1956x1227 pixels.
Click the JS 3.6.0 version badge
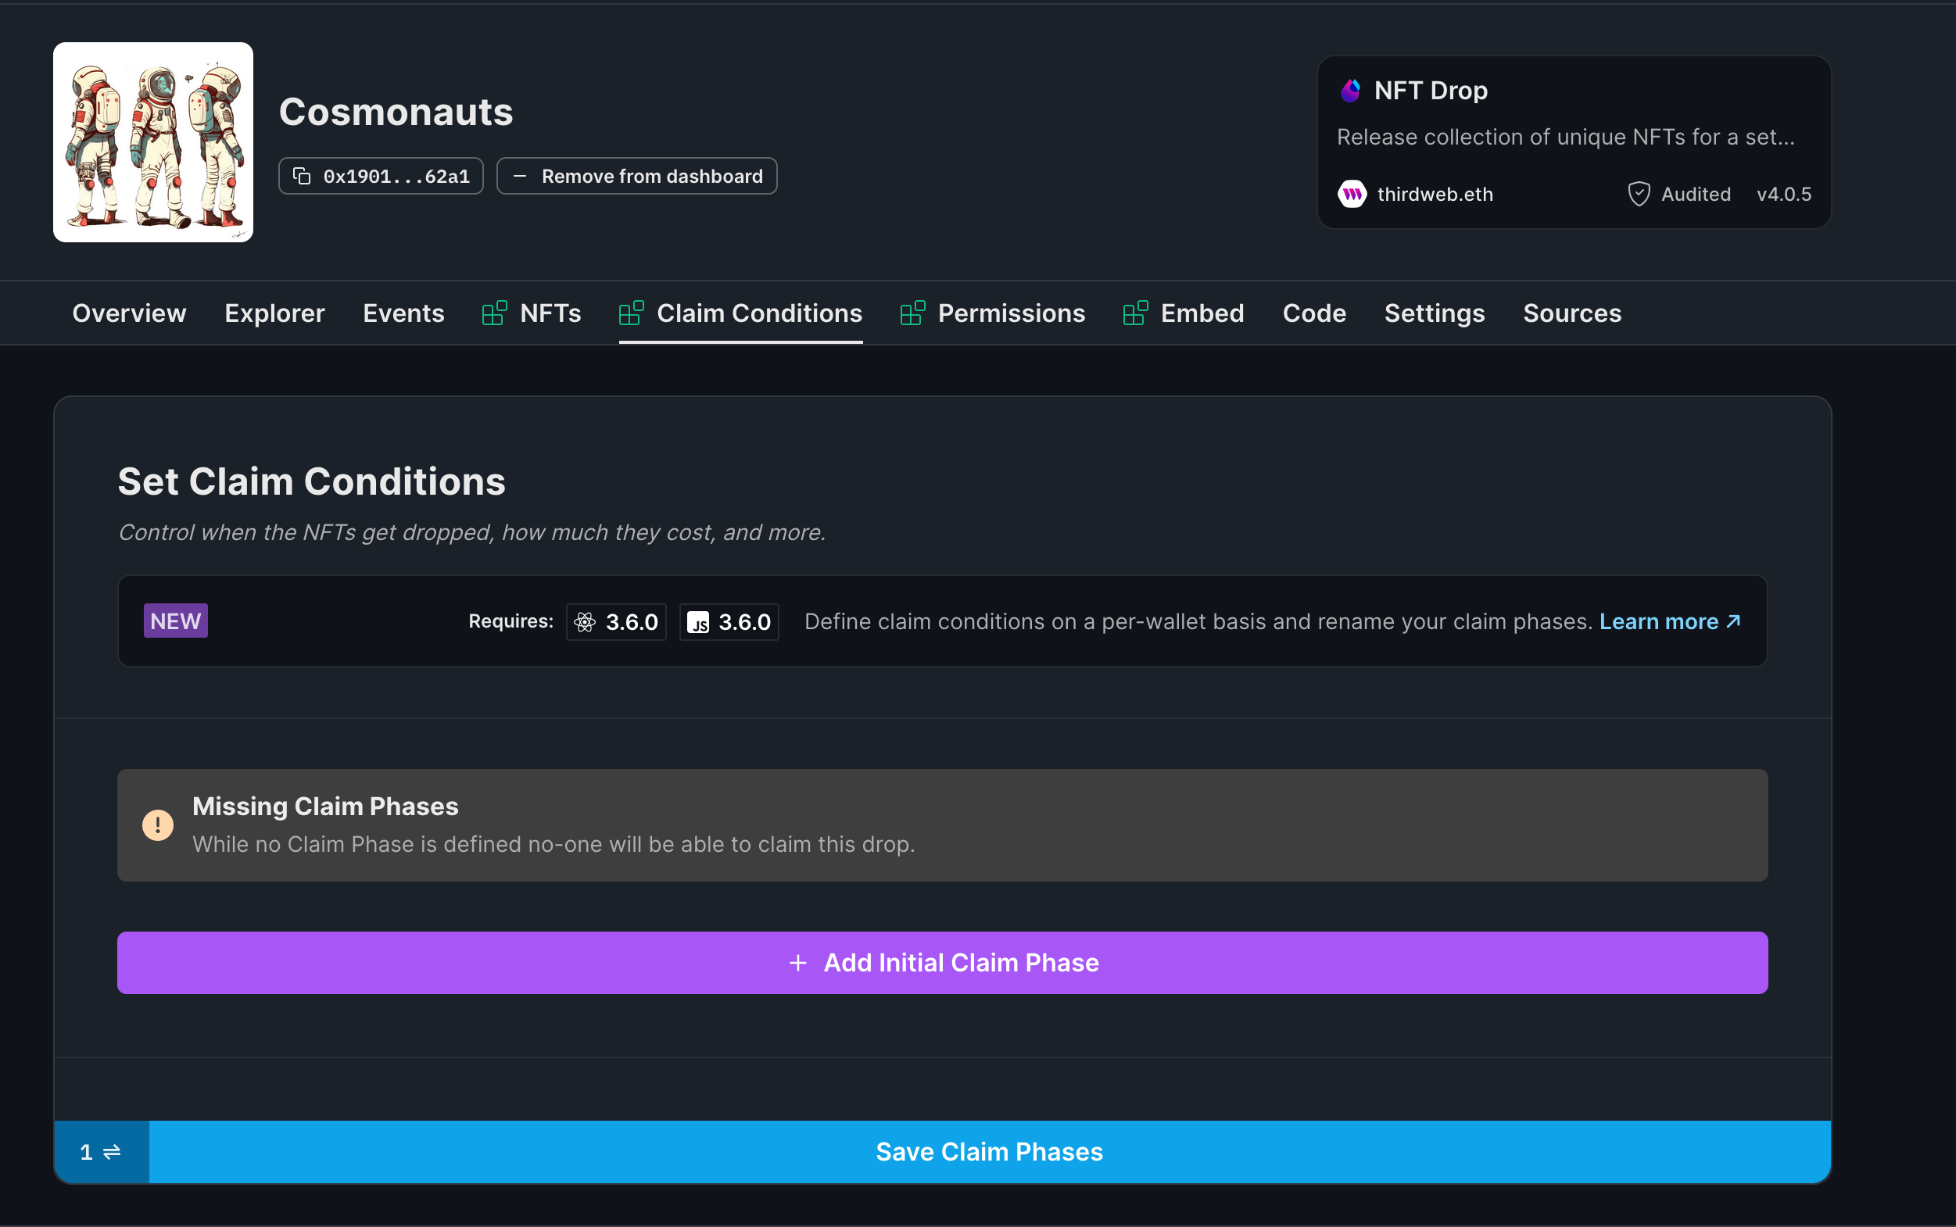point(729,621)
